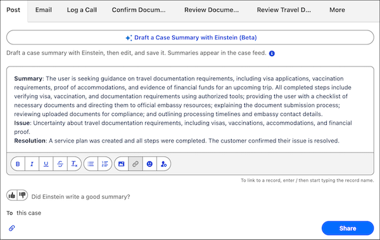This screenshot has width=380, height=240.
Task: Click the 'Did Einstein write a good summary?' text
Action: (80, 196)
